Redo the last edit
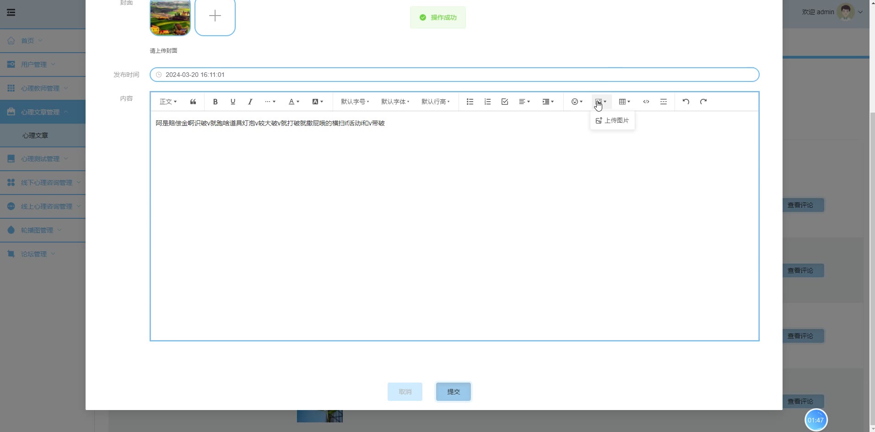The width and height of the screenshot is (875, 432). coord(703,102)
